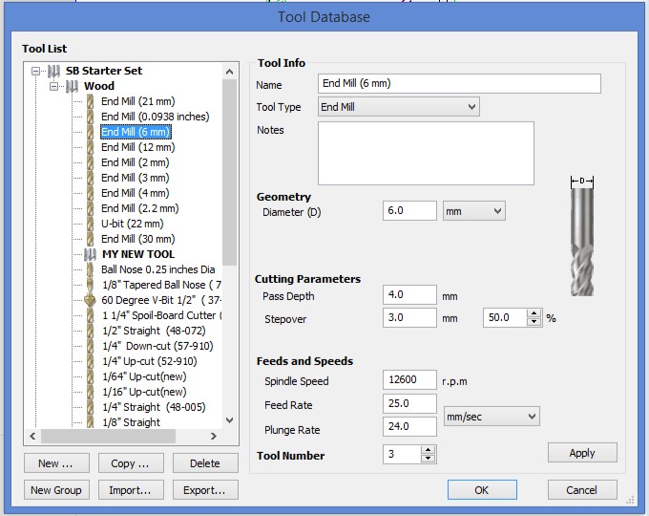The width and height of the screenshot is (649, 516).
Task: Click the End Mill (6 mm) bit icon
Action: click(x=91, y=132)
